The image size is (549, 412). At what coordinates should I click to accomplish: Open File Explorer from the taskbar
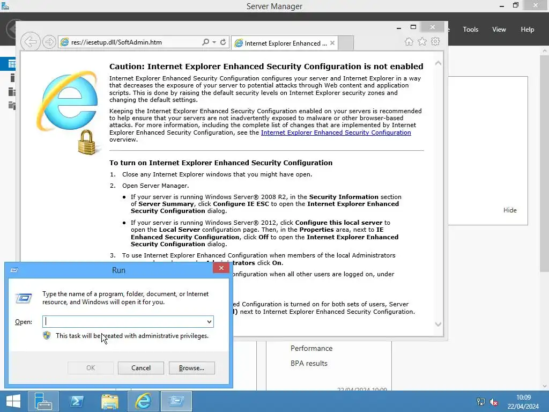point(110,401)
